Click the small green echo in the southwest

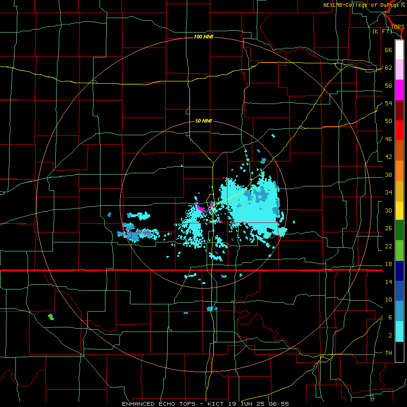click(51, 317)
